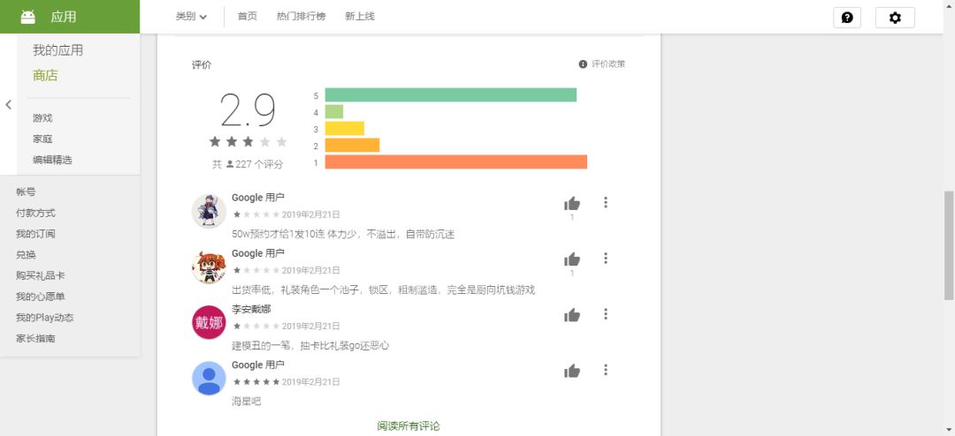Expand the 类别 dropdown
Image resolution: width=955 pixels, height=436 pixels.
[x=191, y=17]
